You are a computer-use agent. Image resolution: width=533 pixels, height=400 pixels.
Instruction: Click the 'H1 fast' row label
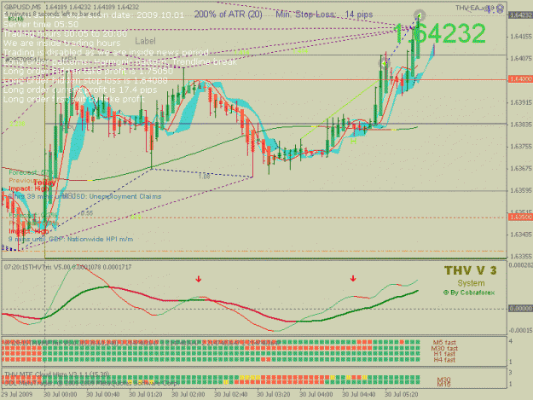444,354
